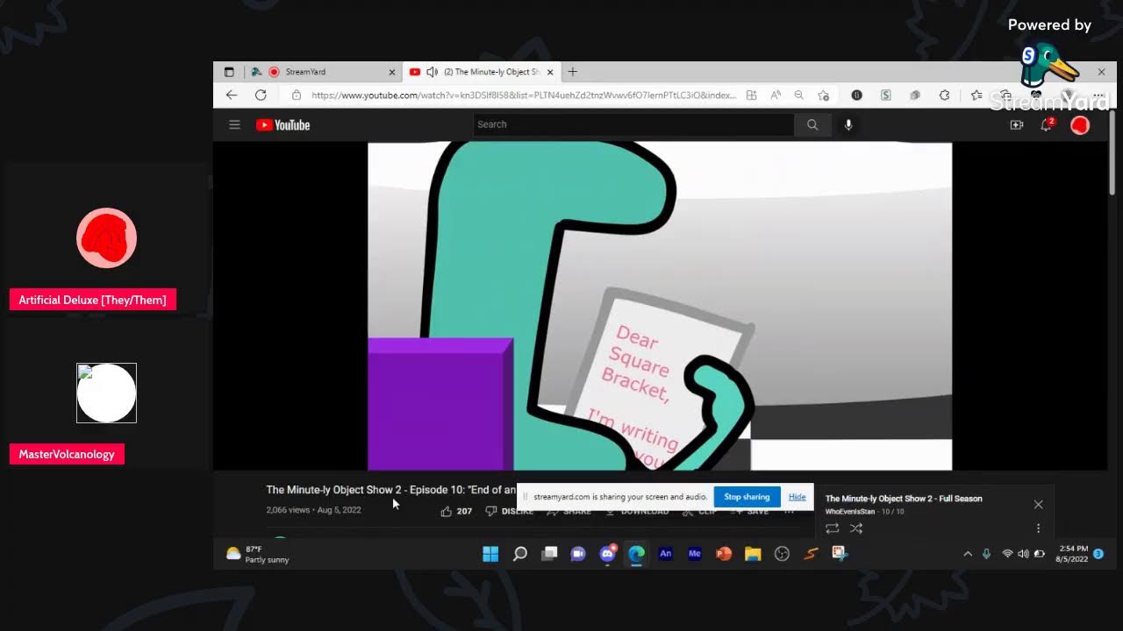Open Adobe Media Encoder from taskbar
Image resolution: width=1123 pixels, height=631 pixels.
[695, 554]
